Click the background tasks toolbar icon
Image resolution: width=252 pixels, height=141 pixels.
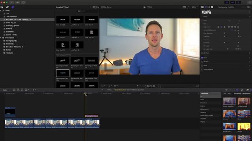pos(23,2)
